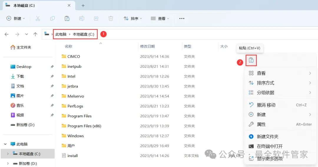The width and height of the screenshot is (318, 167).
Task: Sort by the 大小 column header
Action: [x=224, y=46]
